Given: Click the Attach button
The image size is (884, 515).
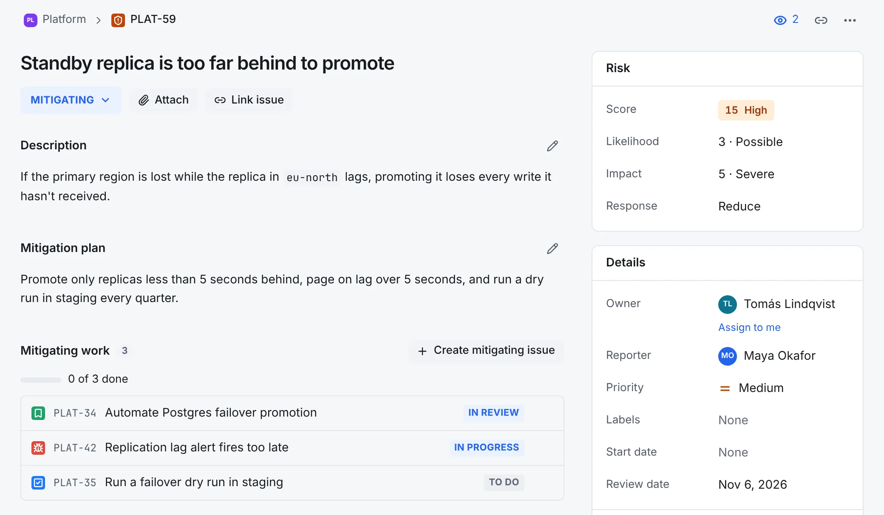Looking at the screenshot, I should pyautogui.click(x=164, y=100).
